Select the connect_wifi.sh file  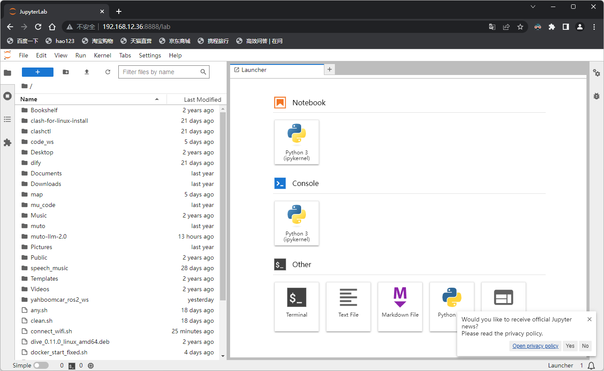pyautogui.click(x=117, y=331)
